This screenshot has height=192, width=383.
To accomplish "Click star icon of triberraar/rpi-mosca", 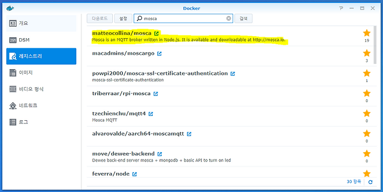I will (367, 93).
